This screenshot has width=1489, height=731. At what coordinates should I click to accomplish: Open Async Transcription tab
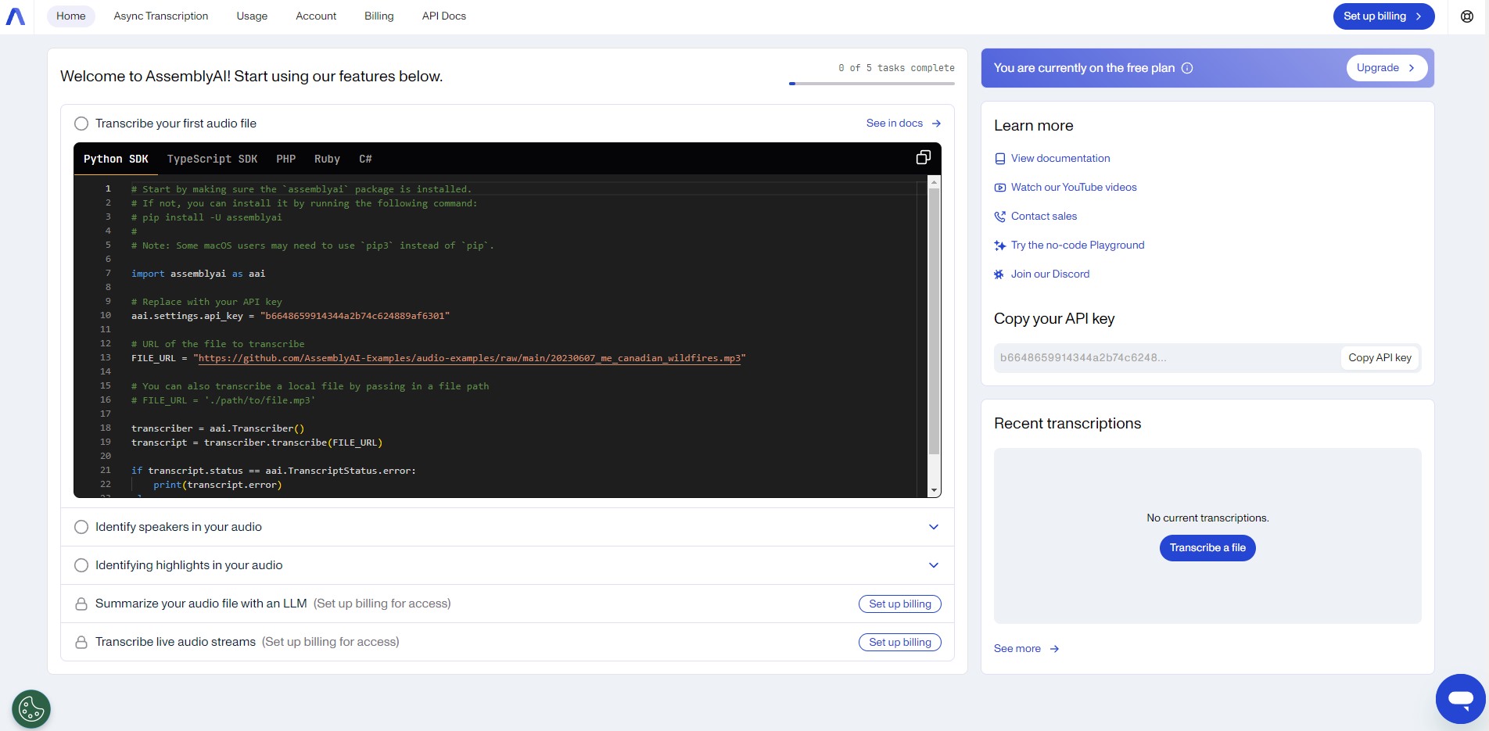pyautogui.click(x=161, y=16)
